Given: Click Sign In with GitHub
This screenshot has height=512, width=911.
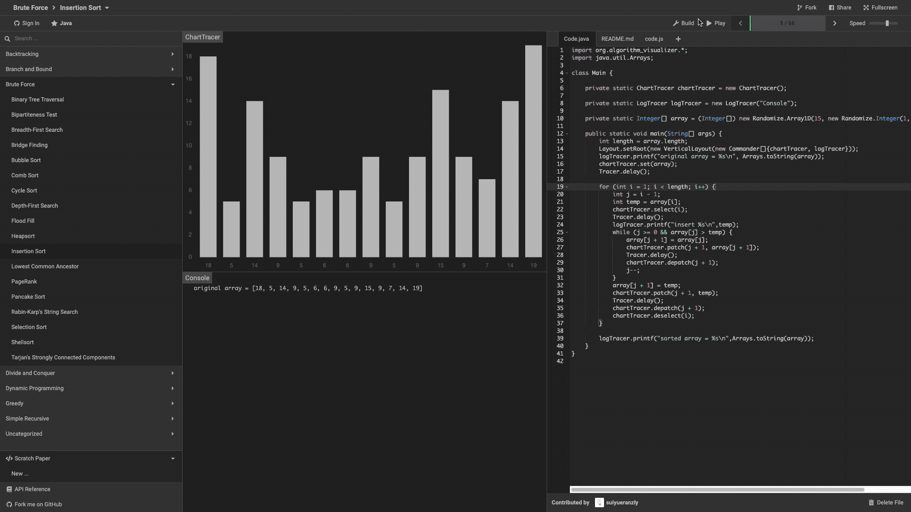Looking at the screenshot, I should coord(27,23).
